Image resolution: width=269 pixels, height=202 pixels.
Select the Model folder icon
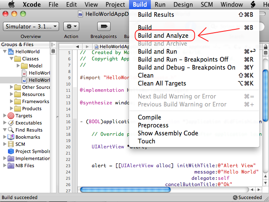pos(24,66)
